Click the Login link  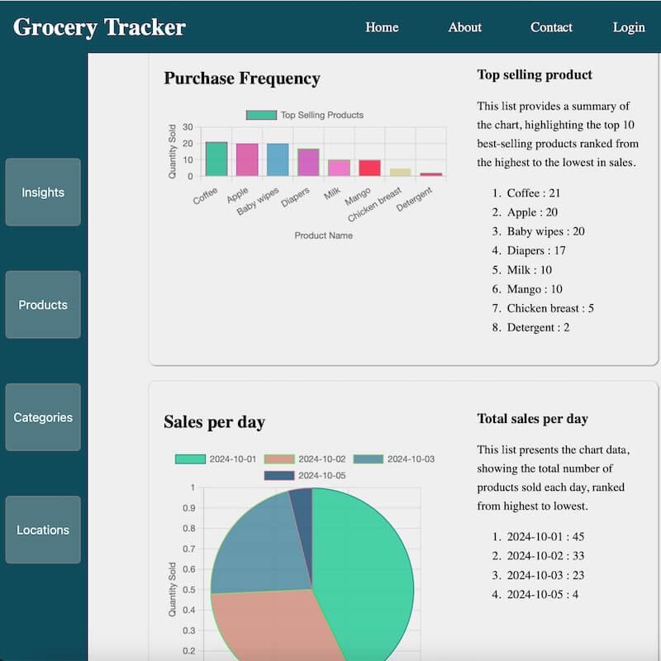(x=629, y=27)
